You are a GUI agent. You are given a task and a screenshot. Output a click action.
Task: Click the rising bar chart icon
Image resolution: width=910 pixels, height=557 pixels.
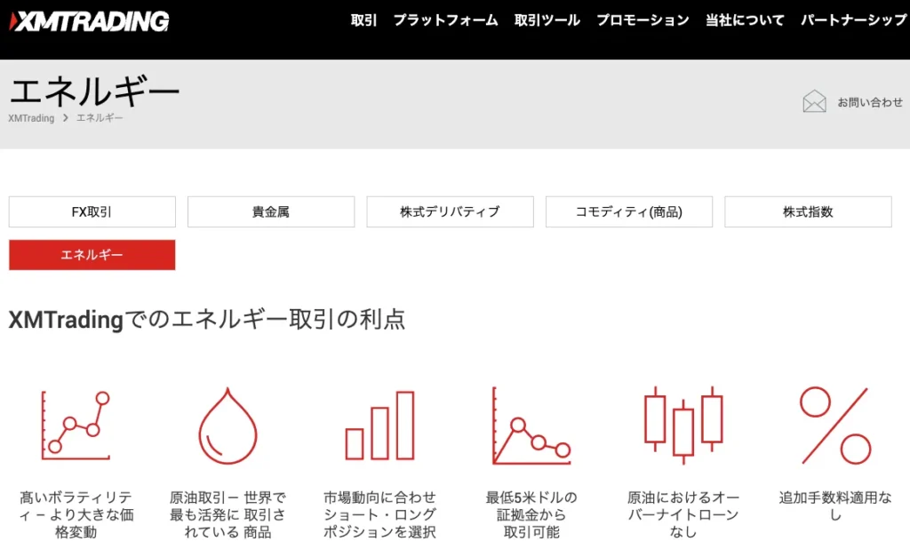tap(379, 426)
